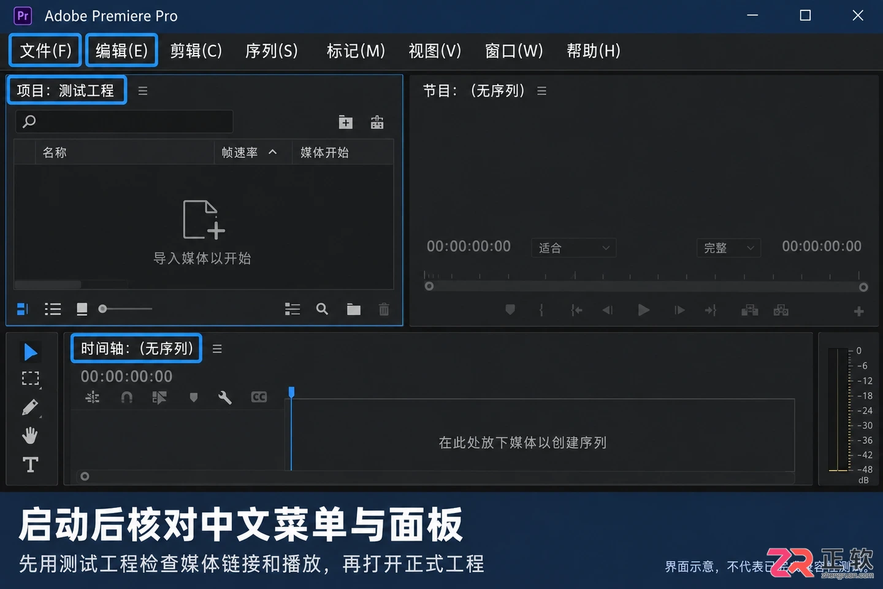
Task: Open the 剪辑(C) menu
Action: [x=196, y=51]
